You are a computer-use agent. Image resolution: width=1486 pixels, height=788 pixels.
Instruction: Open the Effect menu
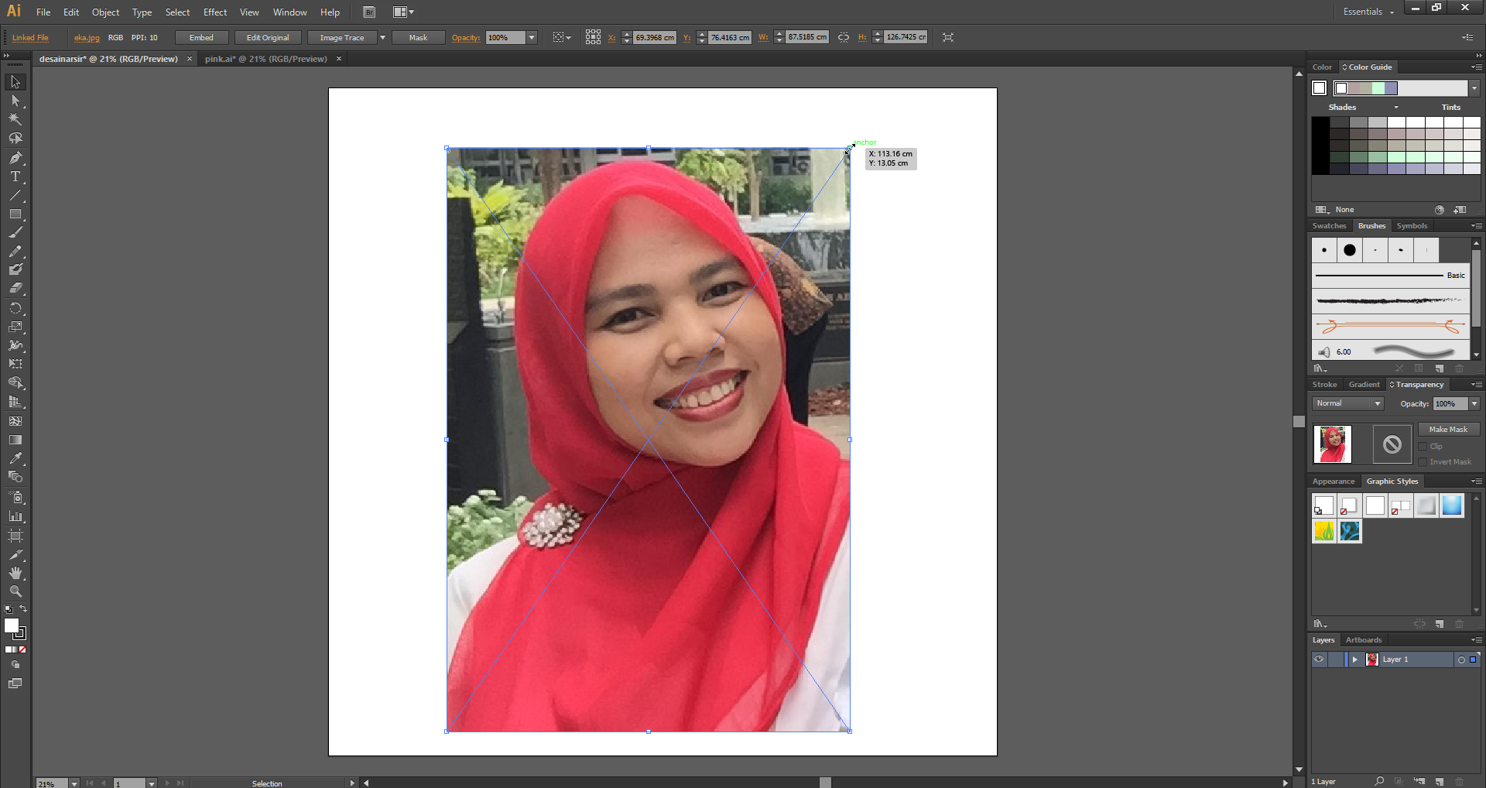pos(215,12)
